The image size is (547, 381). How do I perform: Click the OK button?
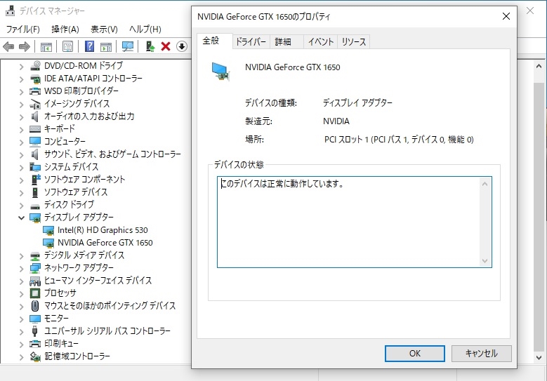(x=414, y=354)
